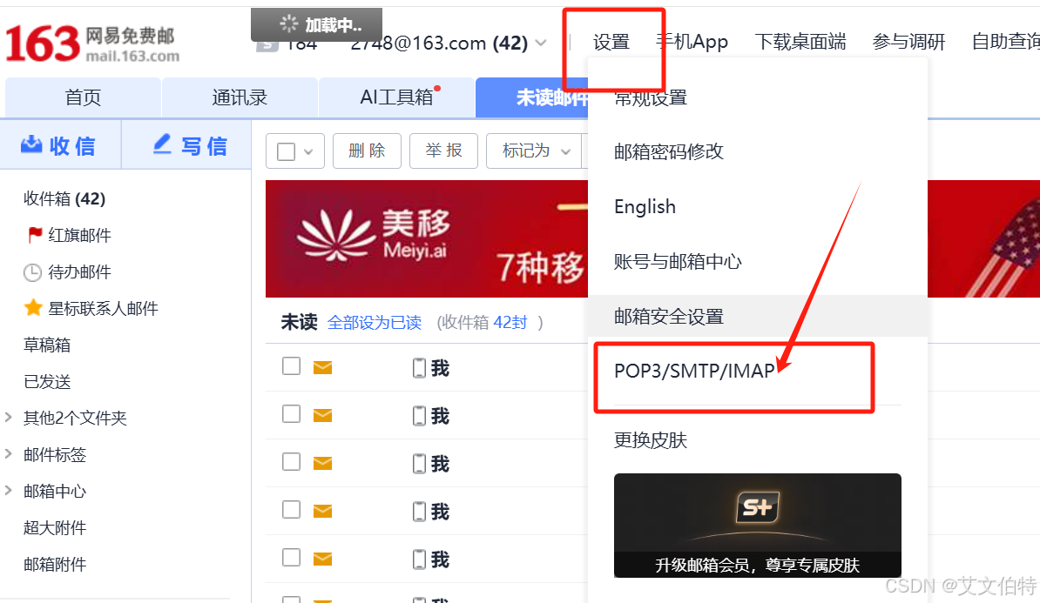This screenshot has width=1040, height=603.
Task: Open the 下载桌面端 link
Action: pos(800,43)
